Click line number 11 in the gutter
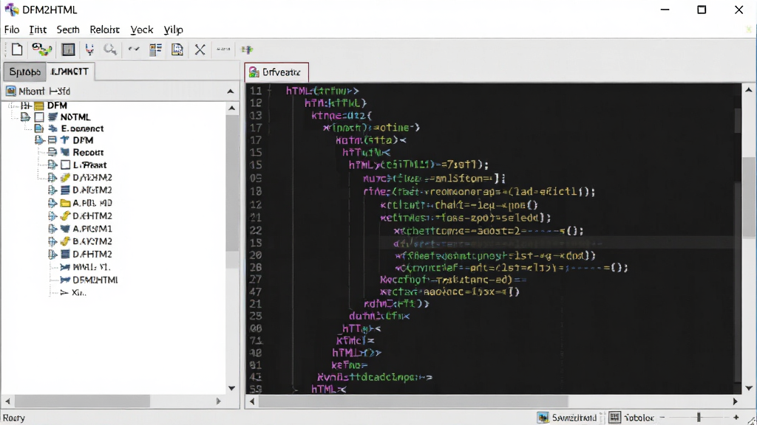This screenshot has width=757, height=425. [x=256, y=91]
